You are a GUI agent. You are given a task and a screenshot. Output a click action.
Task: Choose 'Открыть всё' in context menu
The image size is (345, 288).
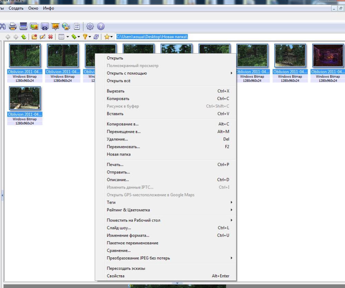(166, 81)
